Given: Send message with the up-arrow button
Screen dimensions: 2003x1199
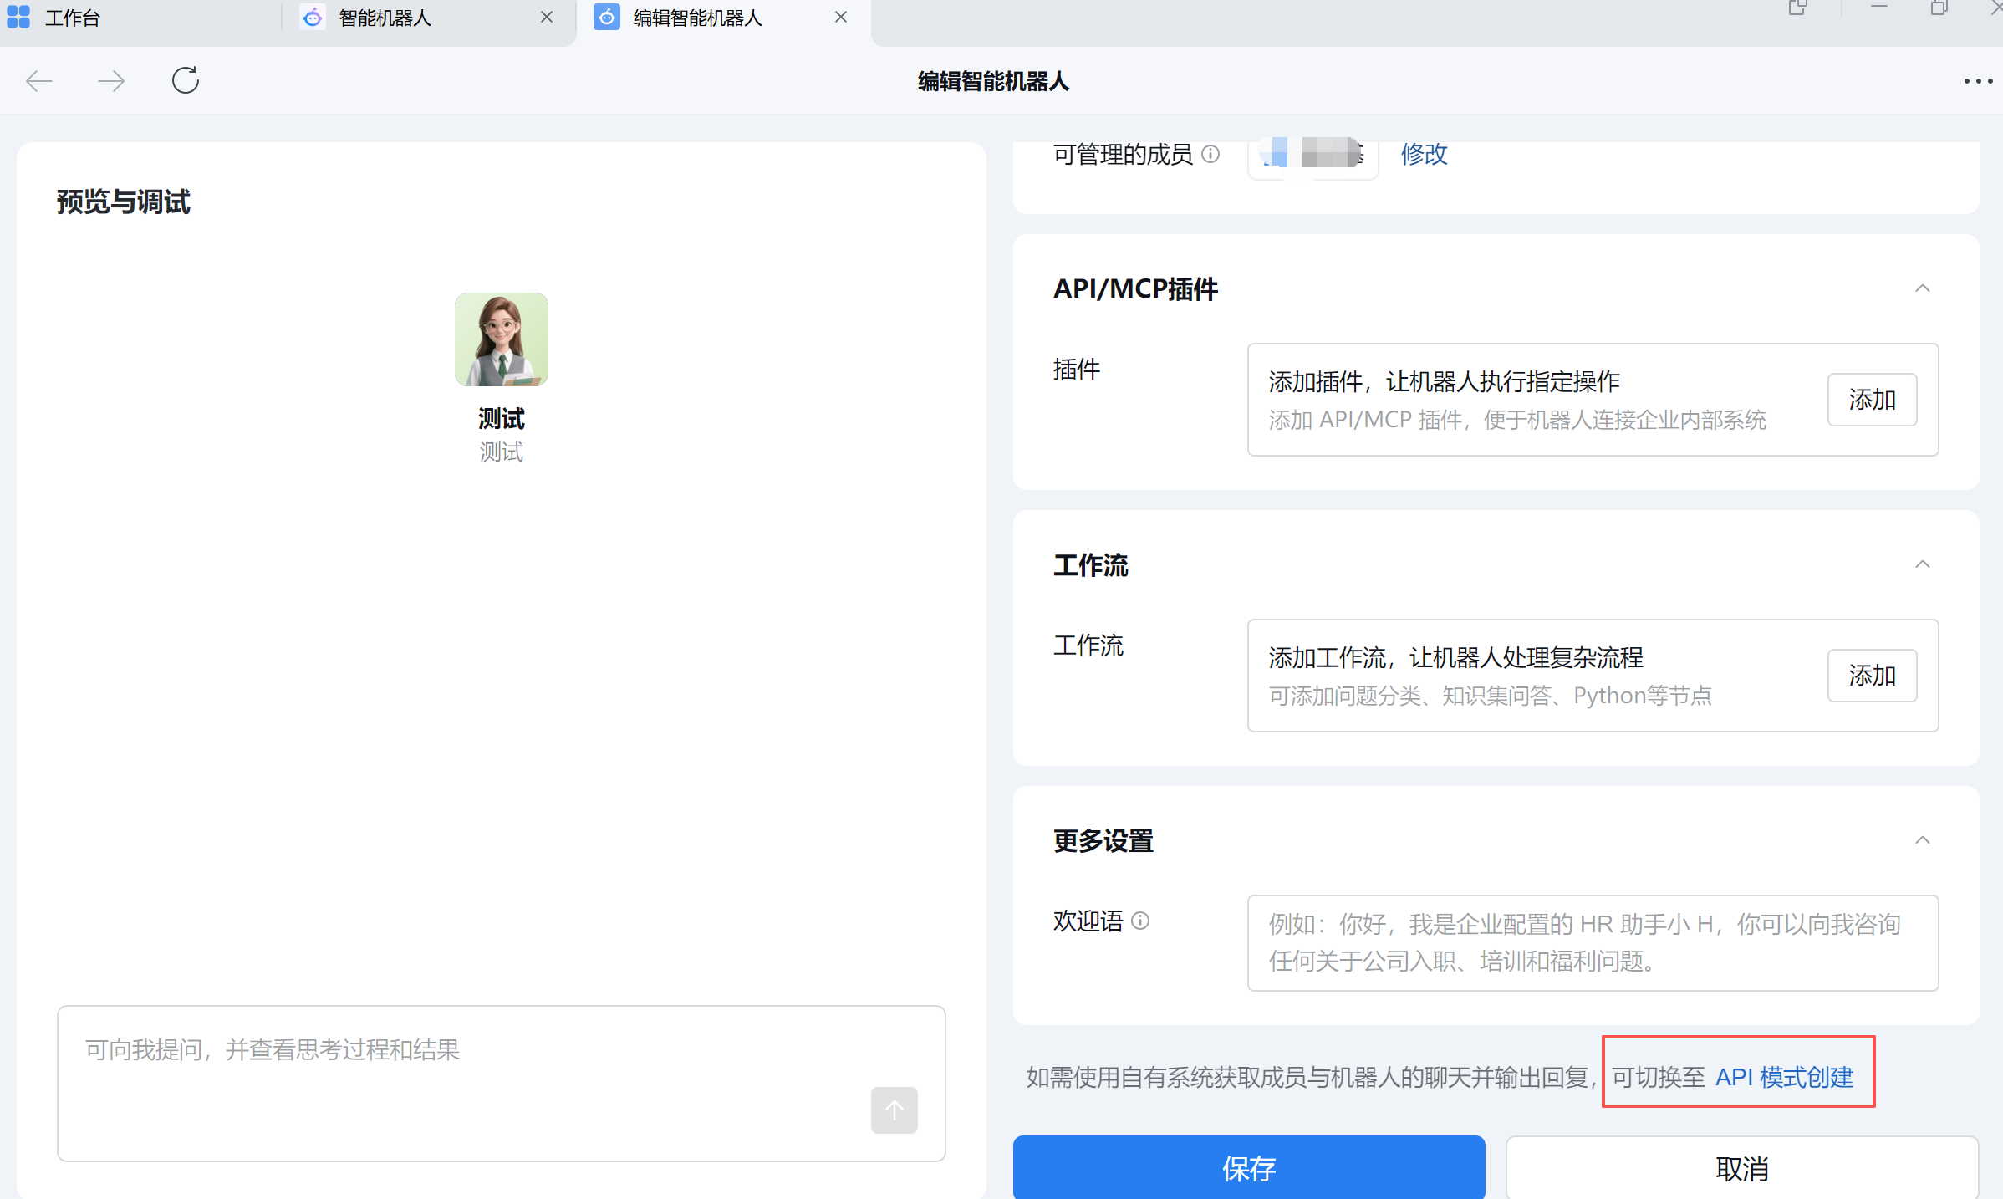Looking at the screenshot, I should pyautogui.click(x=894, y=1110).
